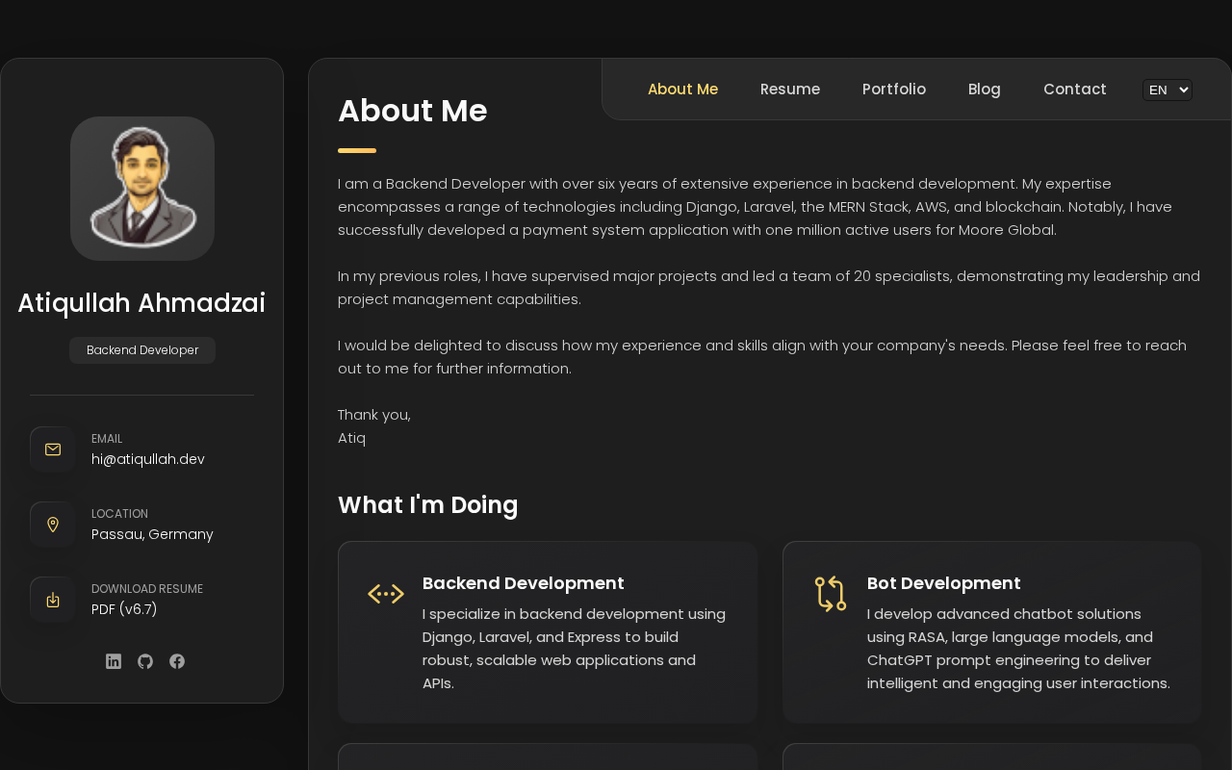
Task: Click the Bot Development icon
Action: (x=830, y=594)
